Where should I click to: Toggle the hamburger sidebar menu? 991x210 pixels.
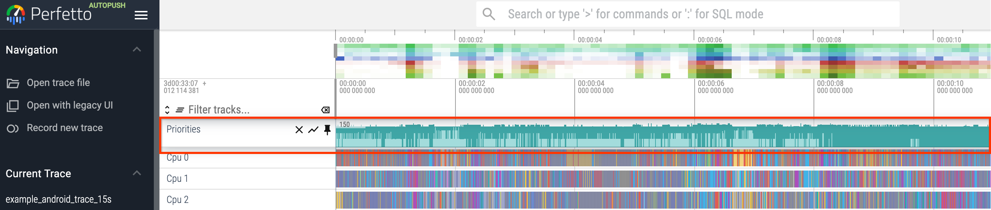tap(141, 15)
